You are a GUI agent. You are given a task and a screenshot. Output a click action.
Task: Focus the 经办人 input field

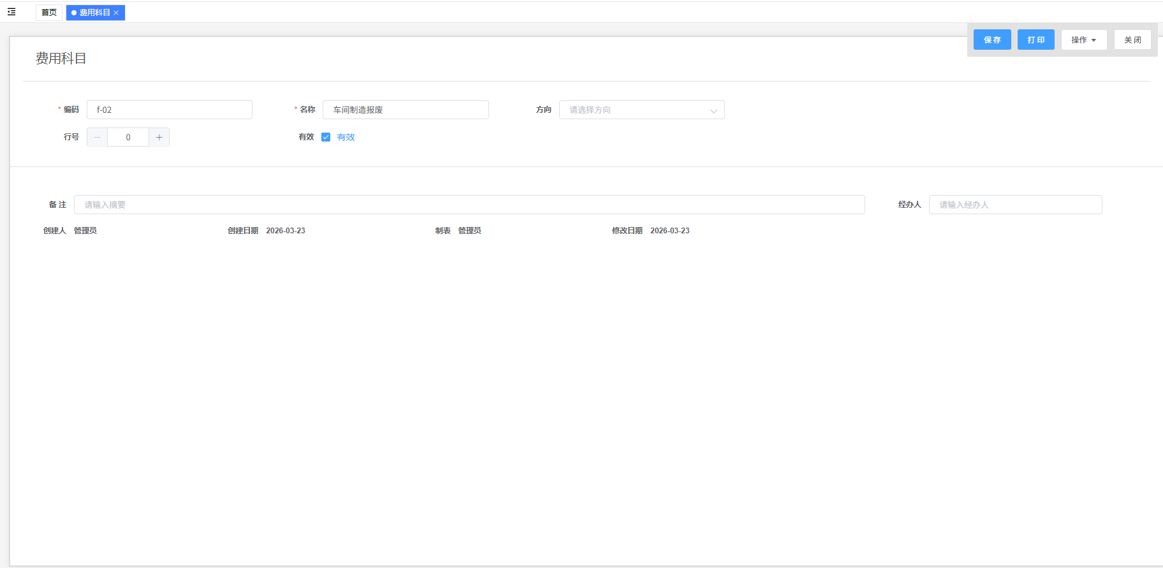tap(1015, 205)
